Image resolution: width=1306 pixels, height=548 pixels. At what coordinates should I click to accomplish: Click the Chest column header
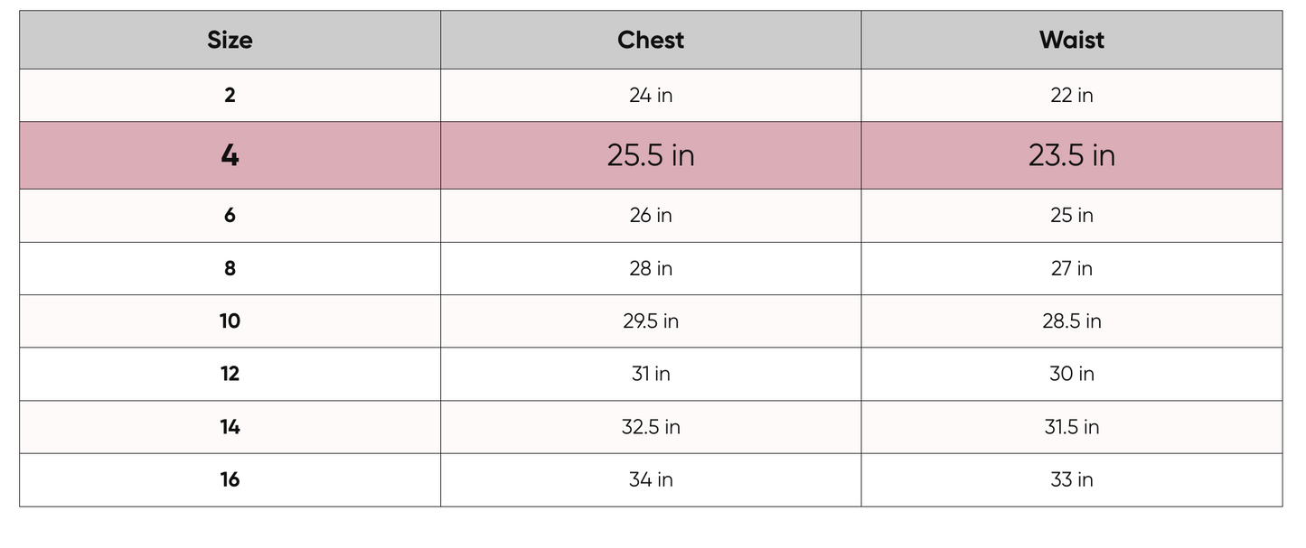click(x=651, y=40)
